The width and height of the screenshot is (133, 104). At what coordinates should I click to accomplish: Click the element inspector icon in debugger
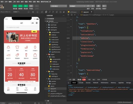tap(68, 83)
